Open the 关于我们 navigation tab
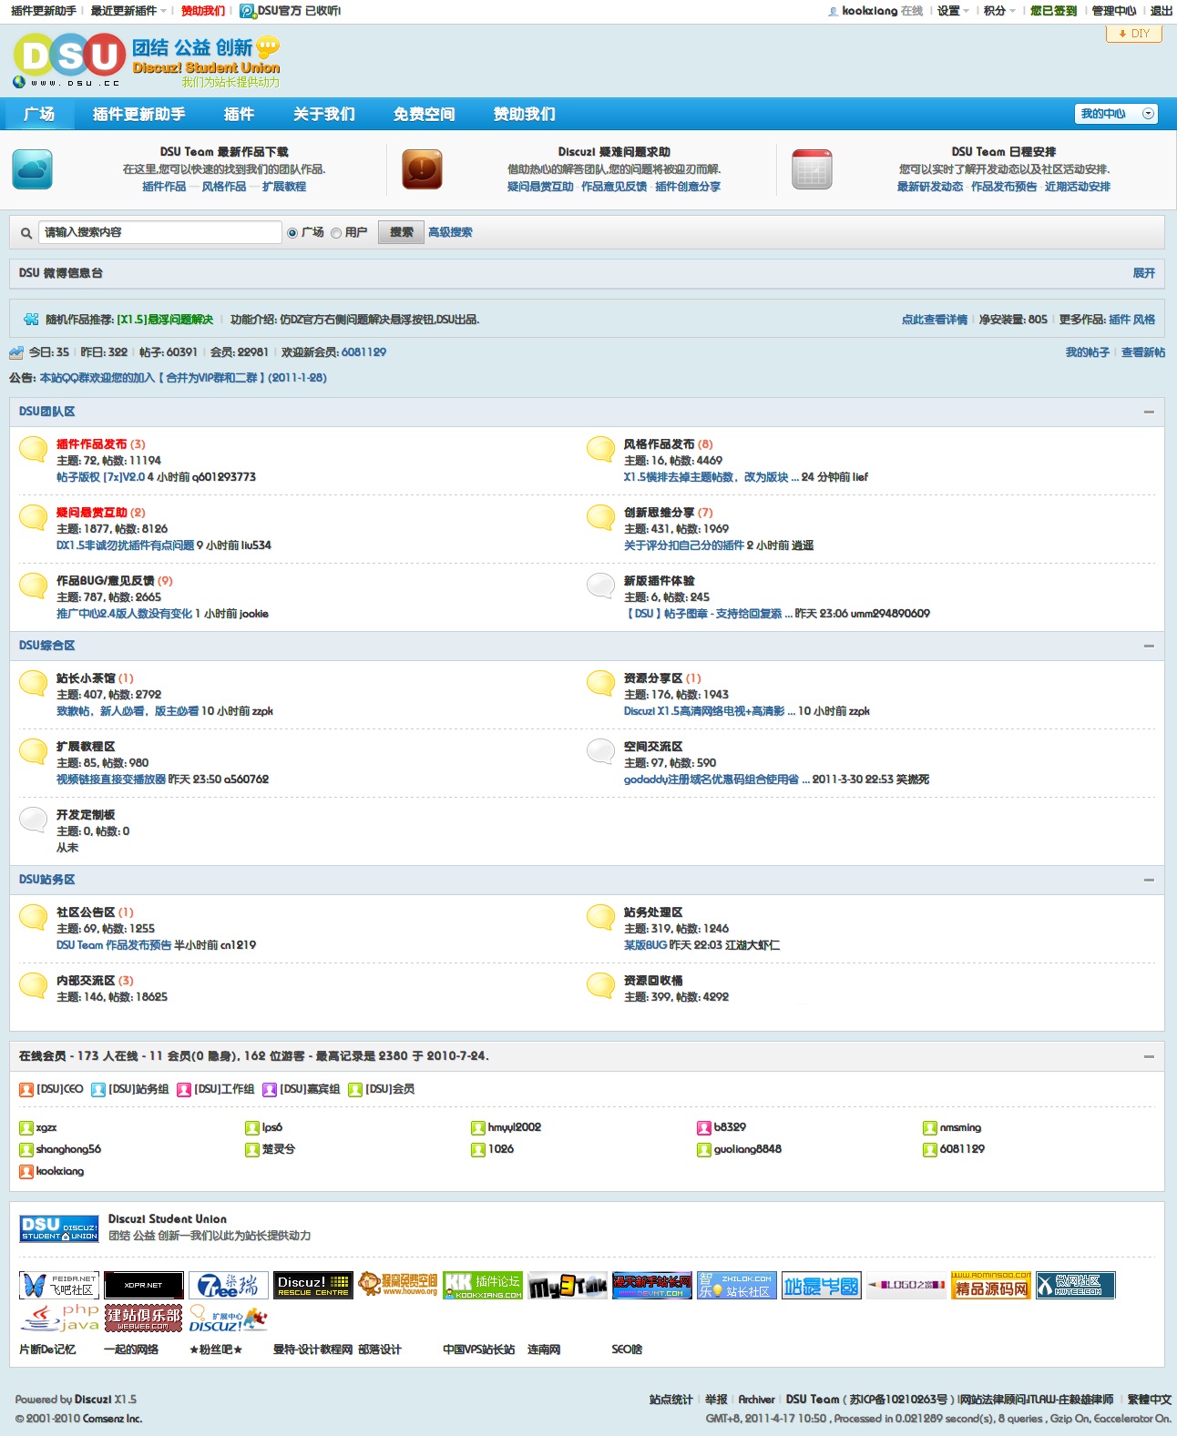 tap(323, 114)
